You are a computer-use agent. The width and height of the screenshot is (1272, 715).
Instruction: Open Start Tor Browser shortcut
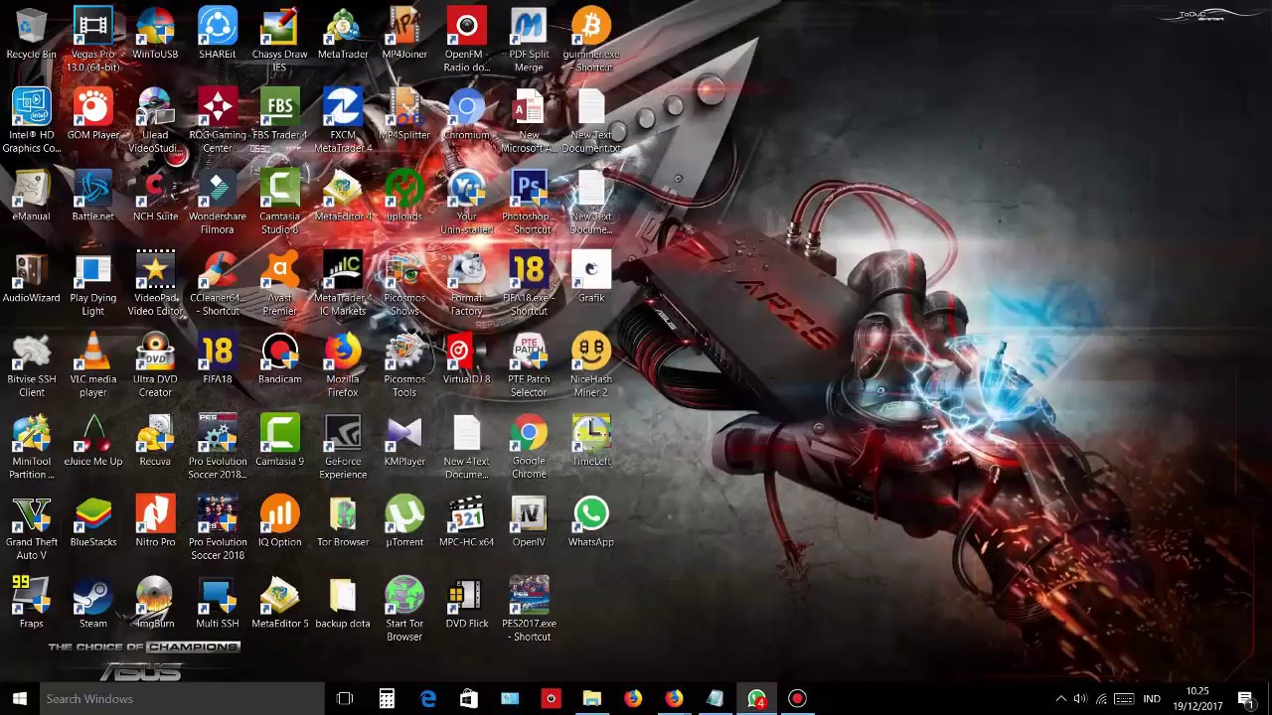404,609
